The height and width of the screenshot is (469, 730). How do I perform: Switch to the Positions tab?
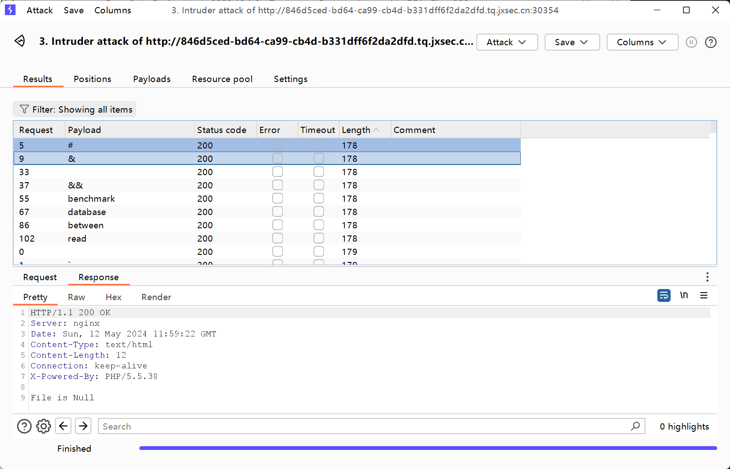[92, 79]
